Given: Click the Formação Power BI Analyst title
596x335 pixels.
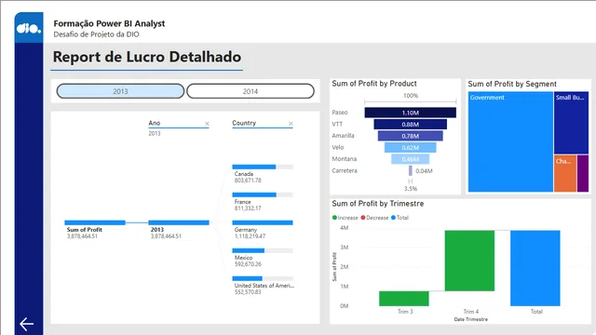Looking at the screenshot, I should tap(109, 23).
